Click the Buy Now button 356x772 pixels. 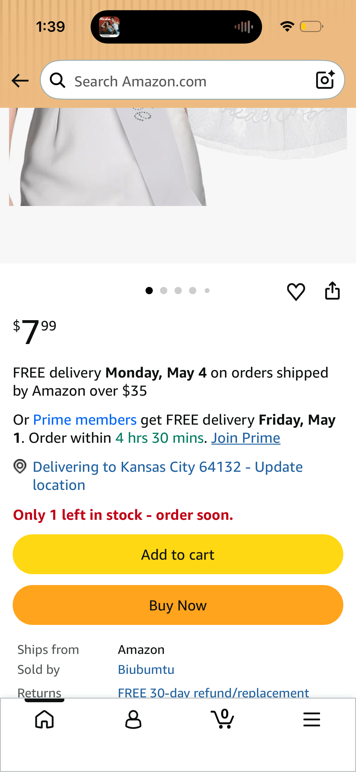coord(178,605)
